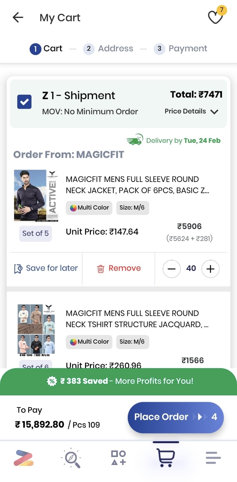237x482 pixels.
Task: Open the categories shapes icon
Action: pos(119,458)
